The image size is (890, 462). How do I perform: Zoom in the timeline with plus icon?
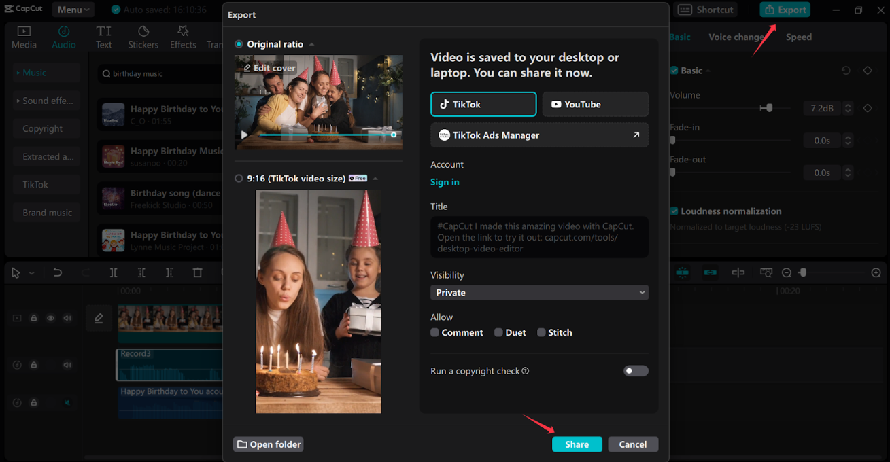[876, 272]
